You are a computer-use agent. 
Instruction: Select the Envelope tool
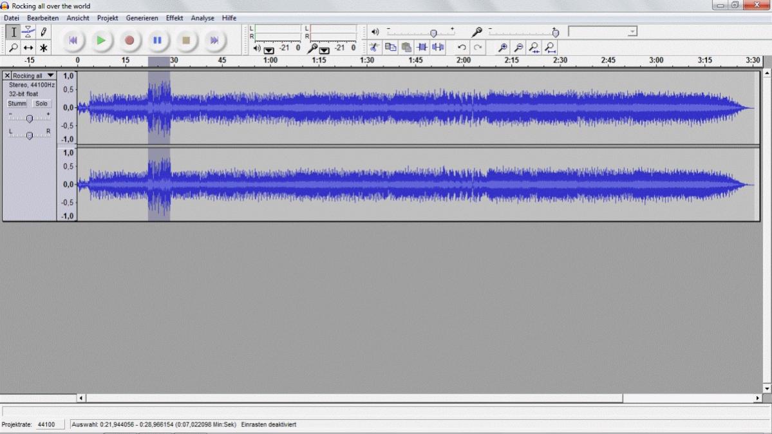[x=28, y=32]
